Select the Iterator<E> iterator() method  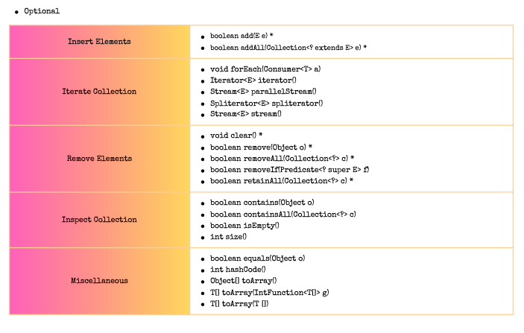click(x=253, y=80)
